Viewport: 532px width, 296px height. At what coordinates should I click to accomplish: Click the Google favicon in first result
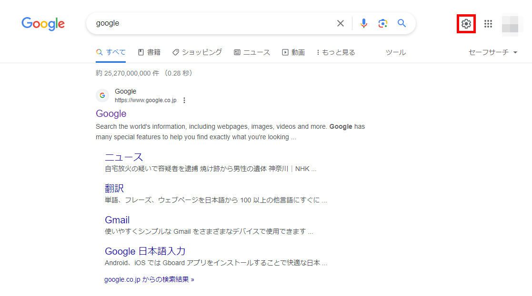[102, 95]
